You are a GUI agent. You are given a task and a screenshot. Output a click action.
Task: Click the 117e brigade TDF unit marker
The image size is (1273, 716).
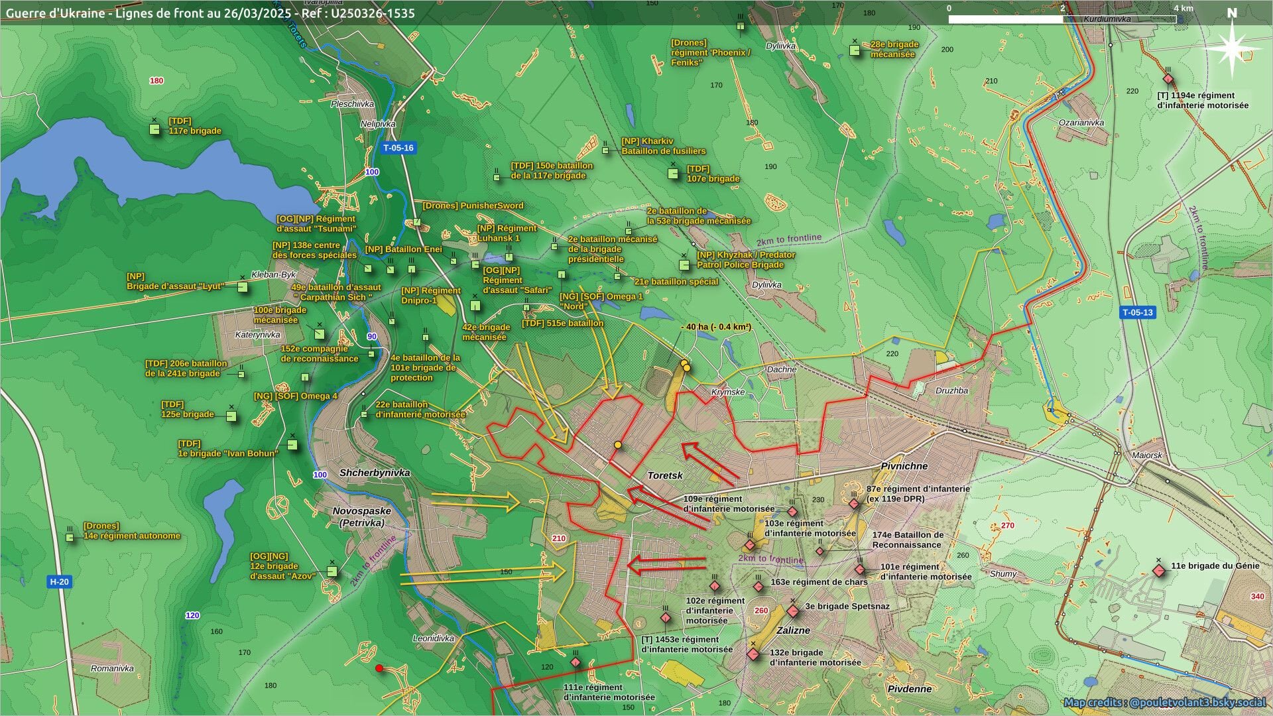pos(154,129)
